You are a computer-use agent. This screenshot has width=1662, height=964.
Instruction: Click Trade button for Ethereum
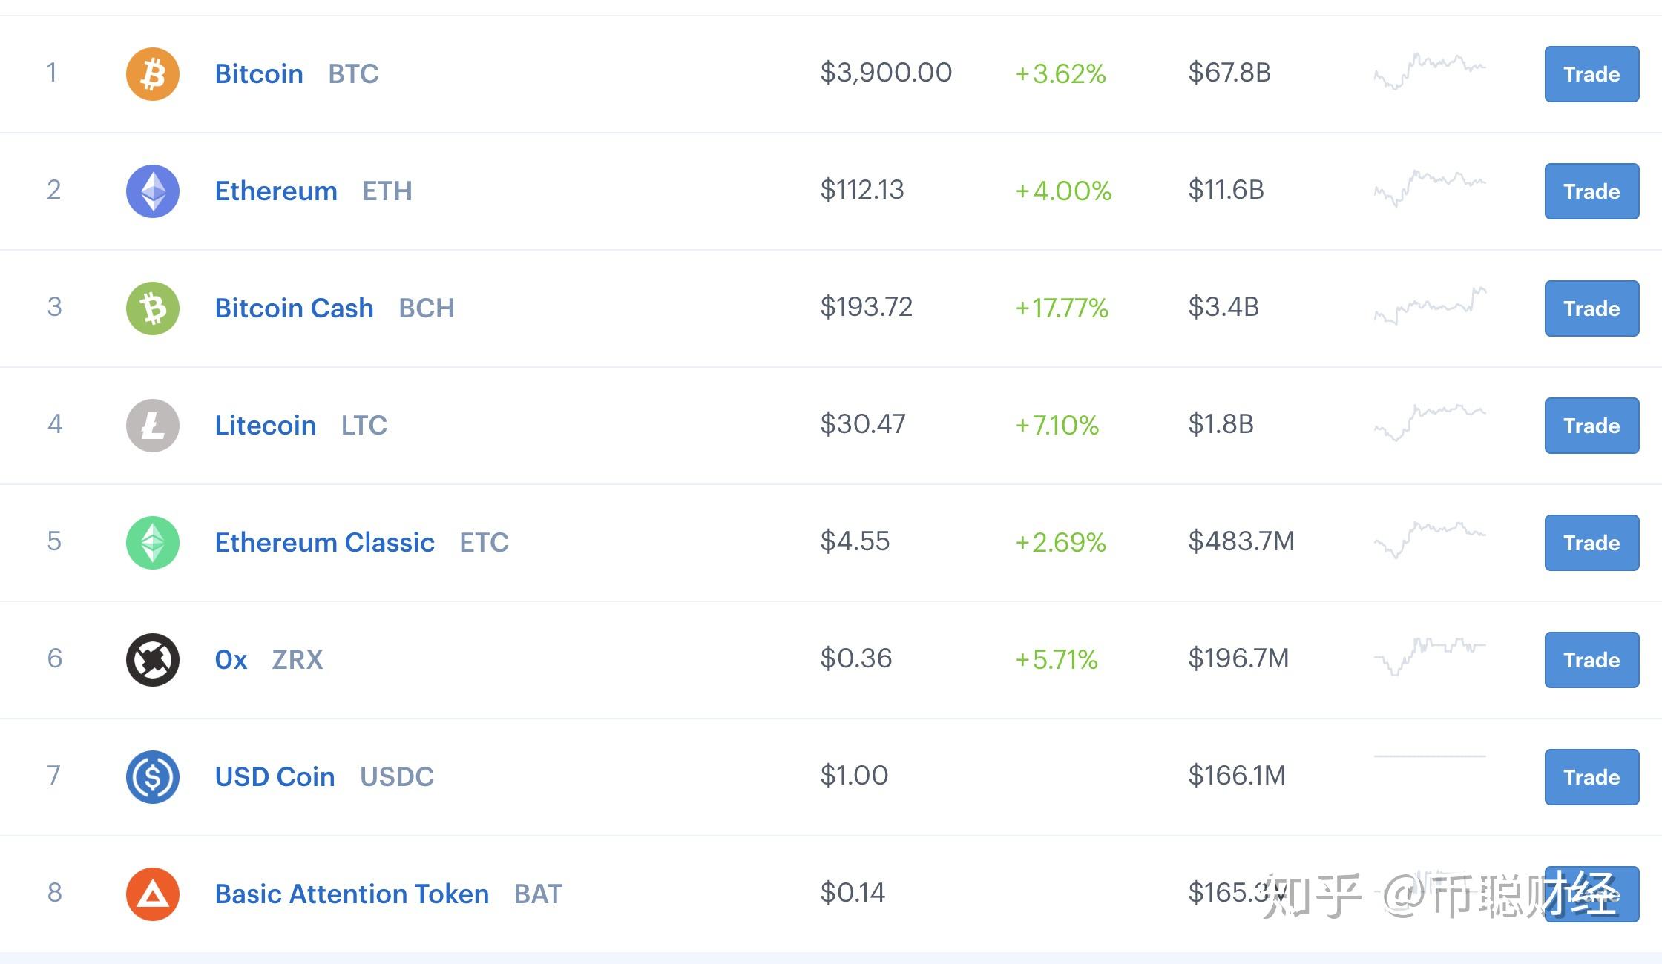coord(1592,191)
